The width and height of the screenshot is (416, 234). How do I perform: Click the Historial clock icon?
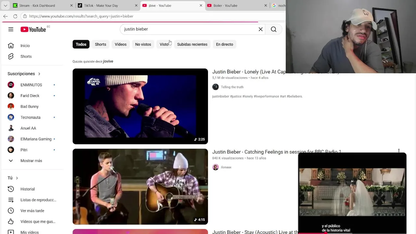click(x=11, y=189)
